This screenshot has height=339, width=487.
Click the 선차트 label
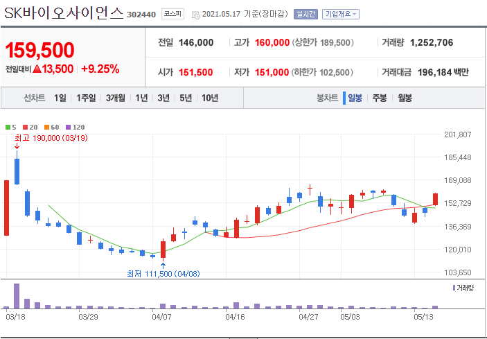35,98
